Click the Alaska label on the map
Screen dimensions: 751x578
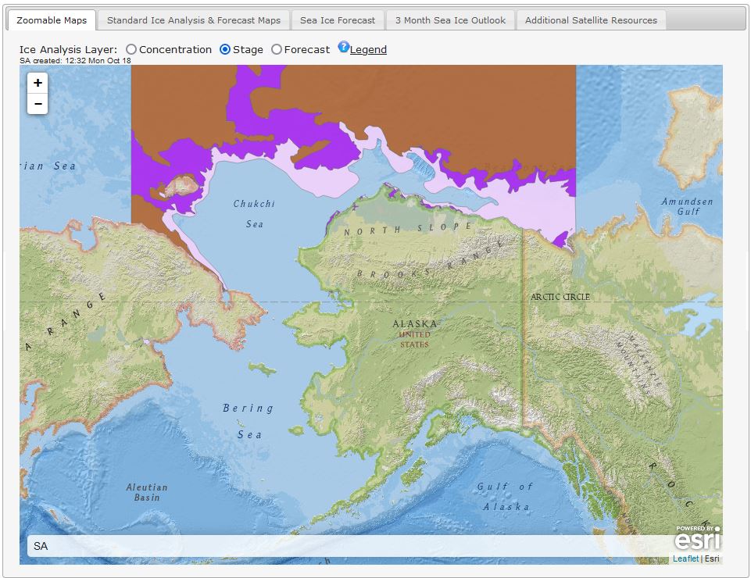(x=414, y=323)
